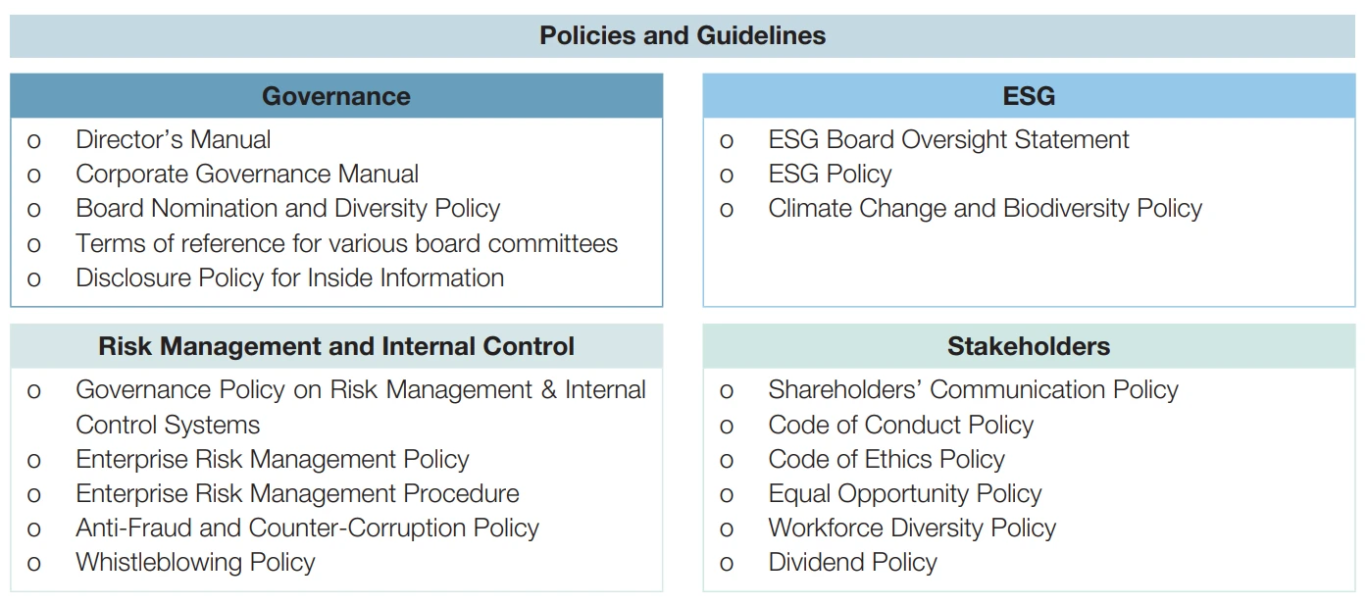Open the ESG Board Oversight Statement

click(948, 140)
